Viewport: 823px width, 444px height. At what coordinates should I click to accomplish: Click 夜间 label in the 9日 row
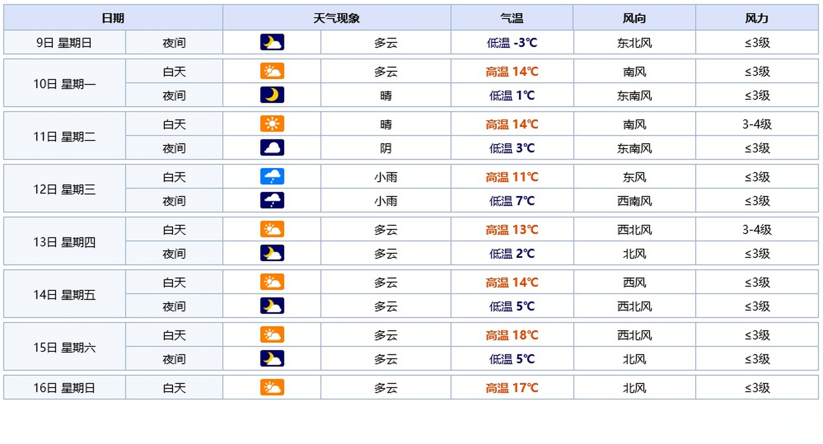pyautogui.click(x=174, y=43)
